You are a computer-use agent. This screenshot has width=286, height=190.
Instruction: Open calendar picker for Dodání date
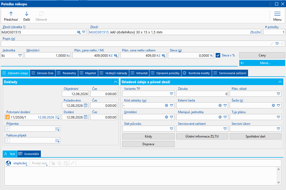[x=85, y=117]
